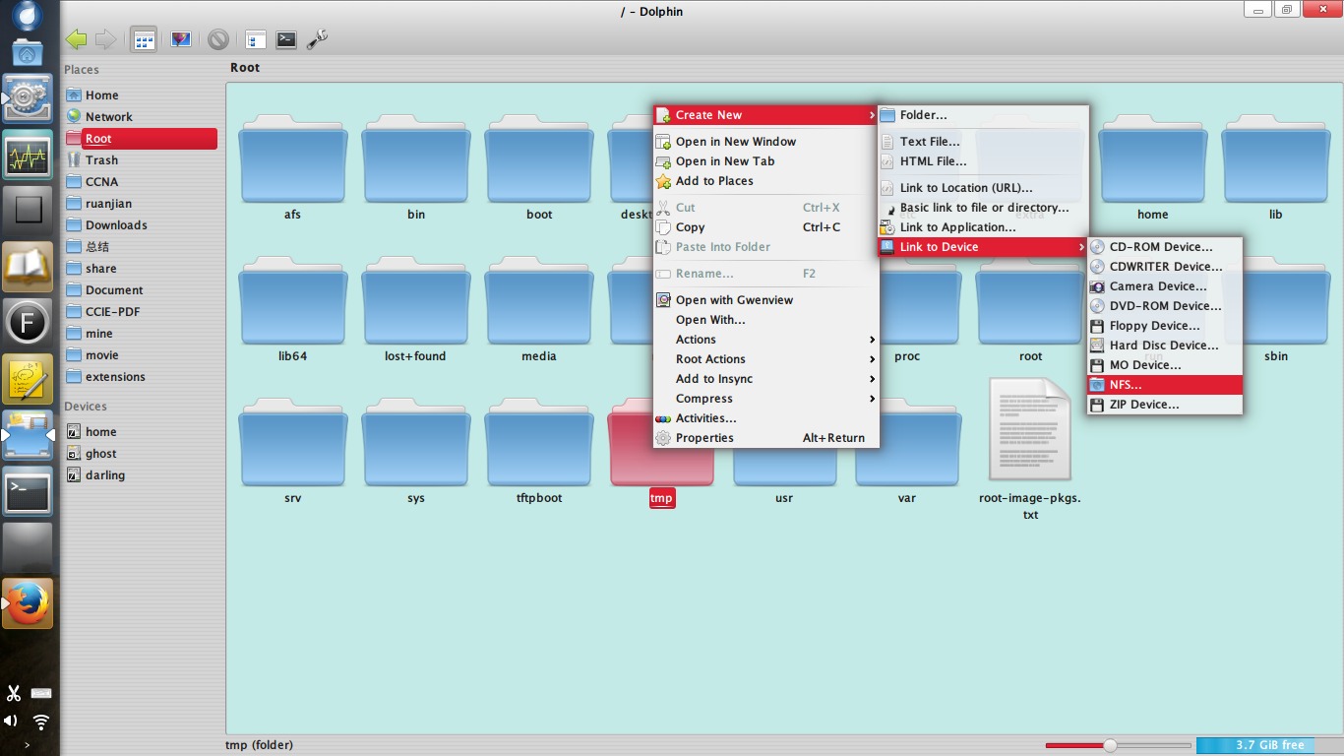Open the terminal from the dock
The width and height of the screenshot is (1344, 756).
click(x=28, y=492)
